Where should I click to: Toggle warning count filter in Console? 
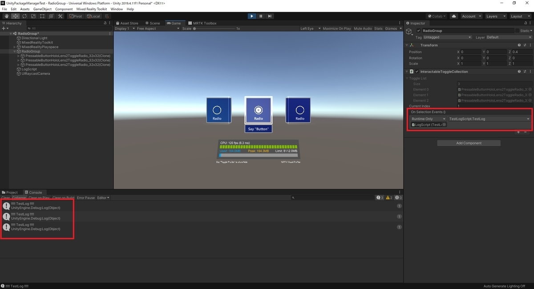coord(389,198)
